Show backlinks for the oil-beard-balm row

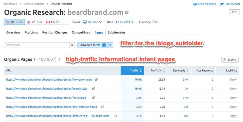click(233, 116)
